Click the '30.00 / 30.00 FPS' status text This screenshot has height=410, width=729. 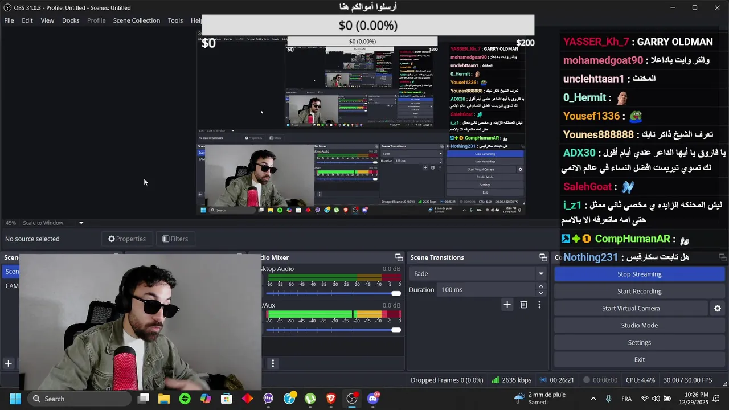point(687,380)
